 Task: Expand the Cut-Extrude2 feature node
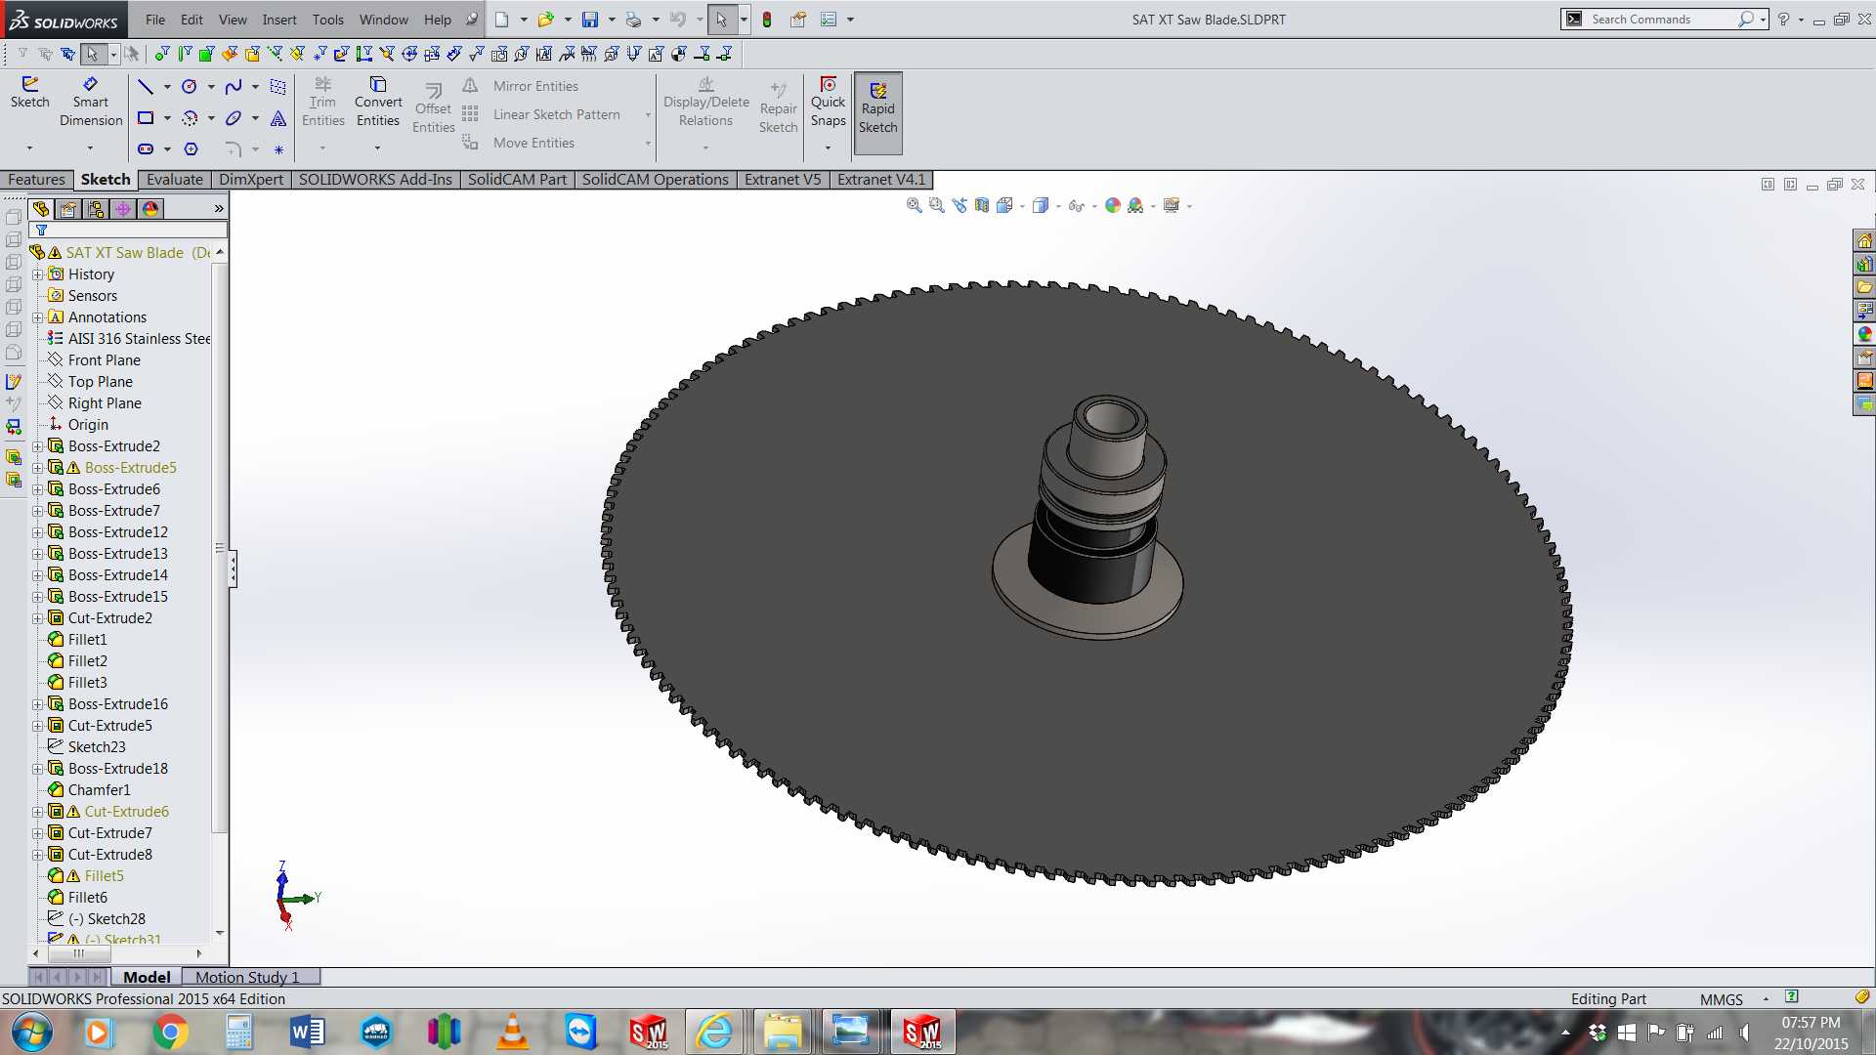tap(38, 618)
